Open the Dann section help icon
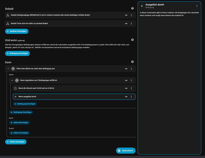This screenshot has height=158, width=205. click(x=132, y=62)
